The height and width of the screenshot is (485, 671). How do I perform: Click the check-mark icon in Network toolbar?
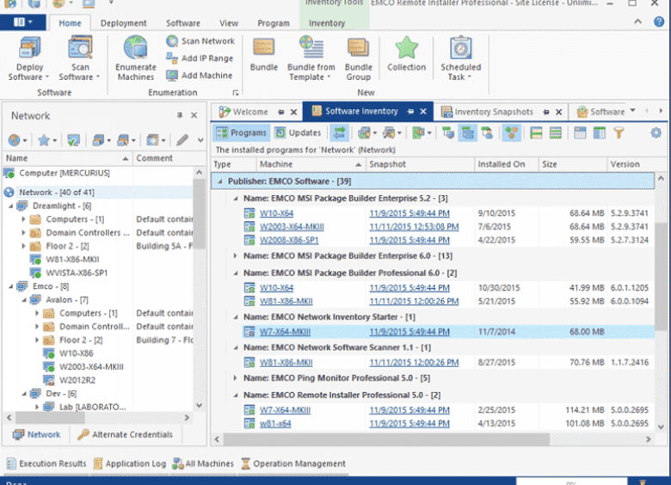73,140
